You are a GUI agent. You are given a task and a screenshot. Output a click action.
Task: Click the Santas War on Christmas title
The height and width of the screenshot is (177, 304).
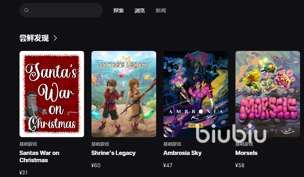(39, 156)
